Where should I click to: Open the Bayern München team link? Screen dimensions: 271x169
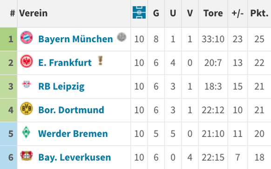point(75,39)
